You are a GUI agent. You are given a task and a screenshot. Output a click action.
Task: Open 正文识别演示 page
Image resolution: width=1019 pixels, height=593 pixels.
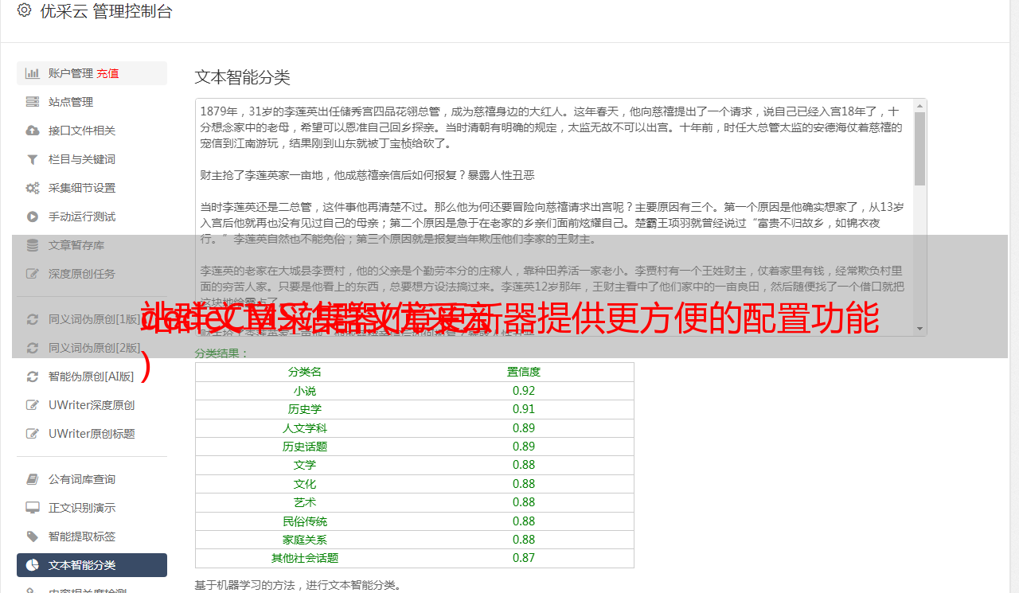92,508
